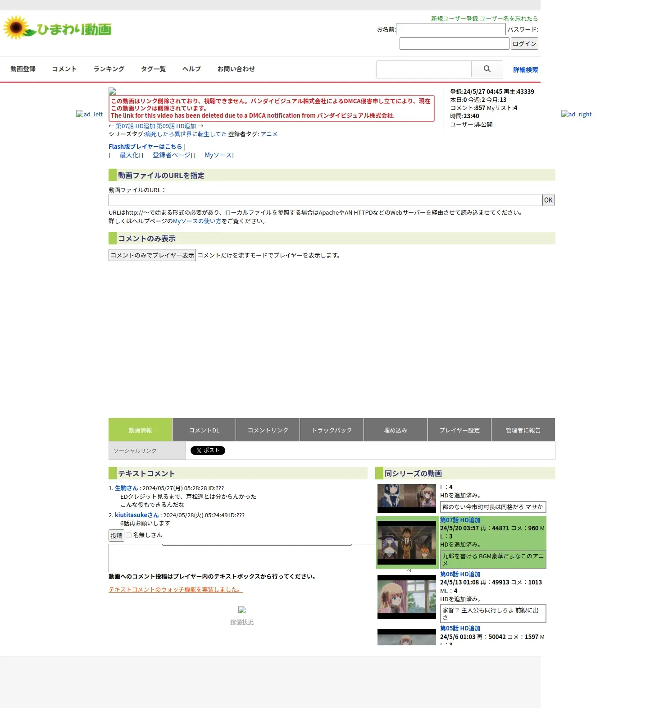Open the ヘルプ menu item
This screenshot has height=708, width=664.
[x=192, y=69]
